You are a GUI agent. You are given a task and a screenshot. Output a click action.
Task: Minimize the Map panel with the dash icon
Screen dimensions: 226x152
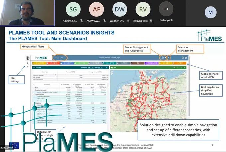184,67
